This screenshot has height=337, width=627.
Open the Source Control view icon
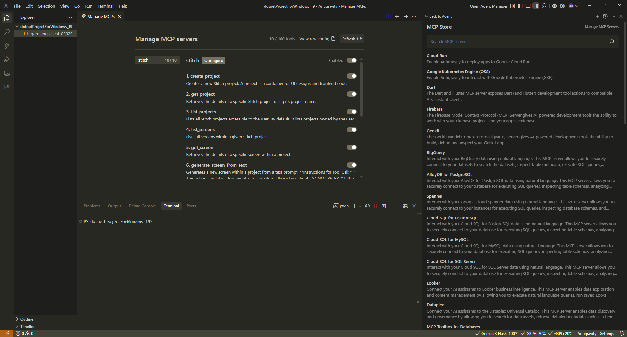(x=7, y=46)
